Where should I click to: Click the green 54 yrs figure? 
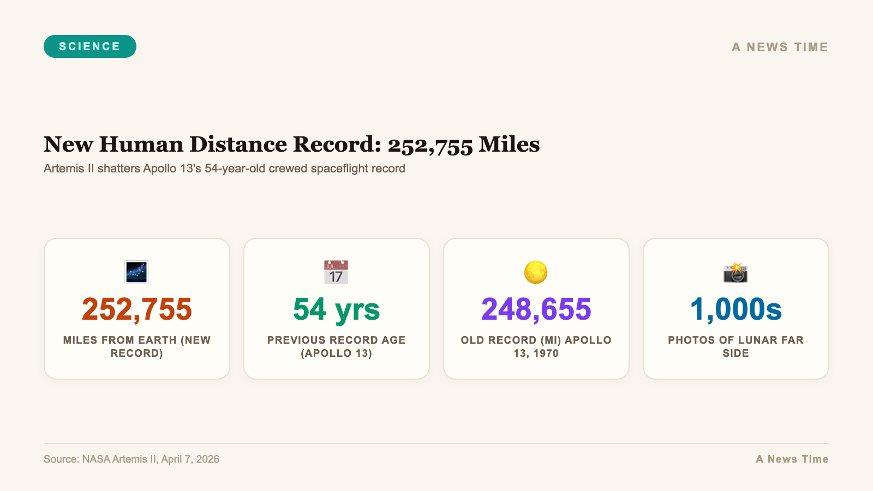coord(337,309)
